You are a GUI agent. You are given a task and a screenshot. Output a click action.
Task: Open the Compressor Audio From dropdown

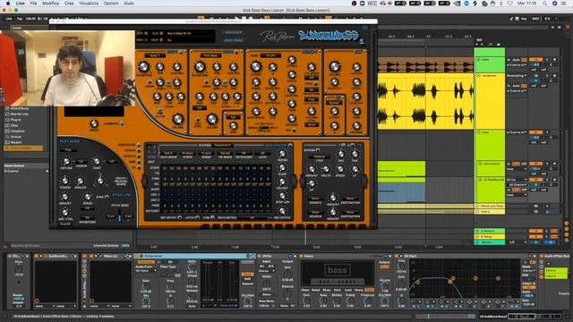pos(146,271)
